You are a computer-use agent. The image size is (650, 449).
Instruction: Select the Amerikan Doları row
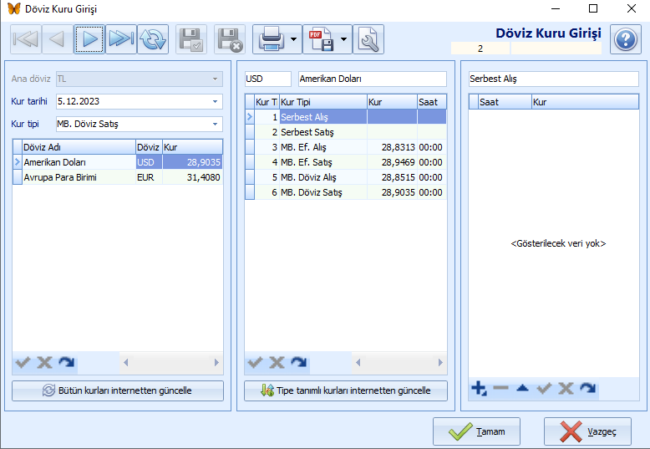[118, 162]
